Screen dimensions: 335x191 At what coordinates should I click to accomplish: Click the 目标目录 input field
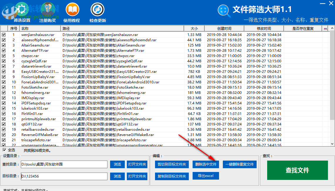(64, 176)
